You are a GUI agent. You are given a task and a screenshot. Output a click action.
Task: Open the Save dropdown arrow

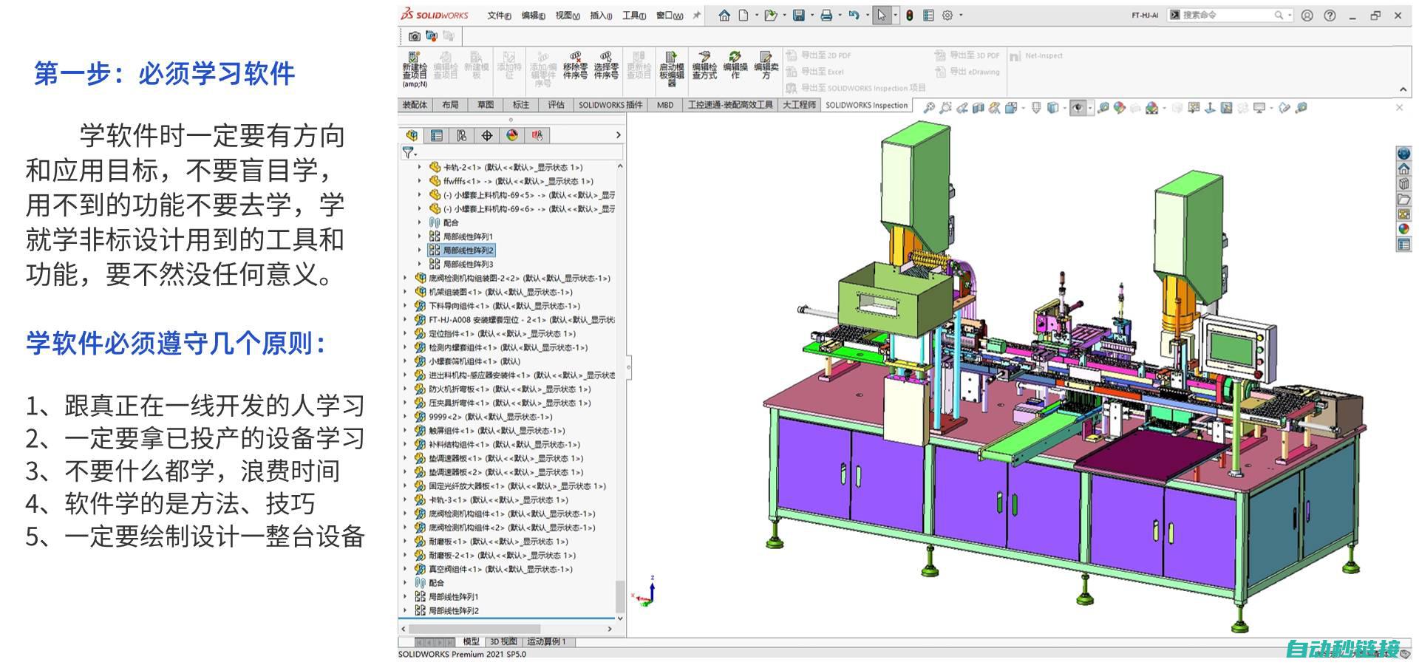[x=811, y=15]
